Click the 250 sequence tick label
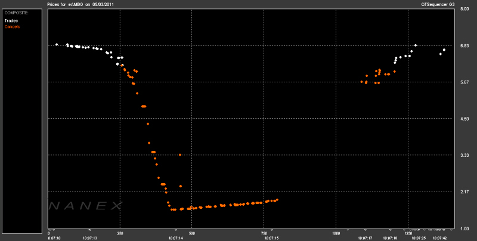Image resolution: width=477 pixels, height=241 pixels. click(120, 233)
